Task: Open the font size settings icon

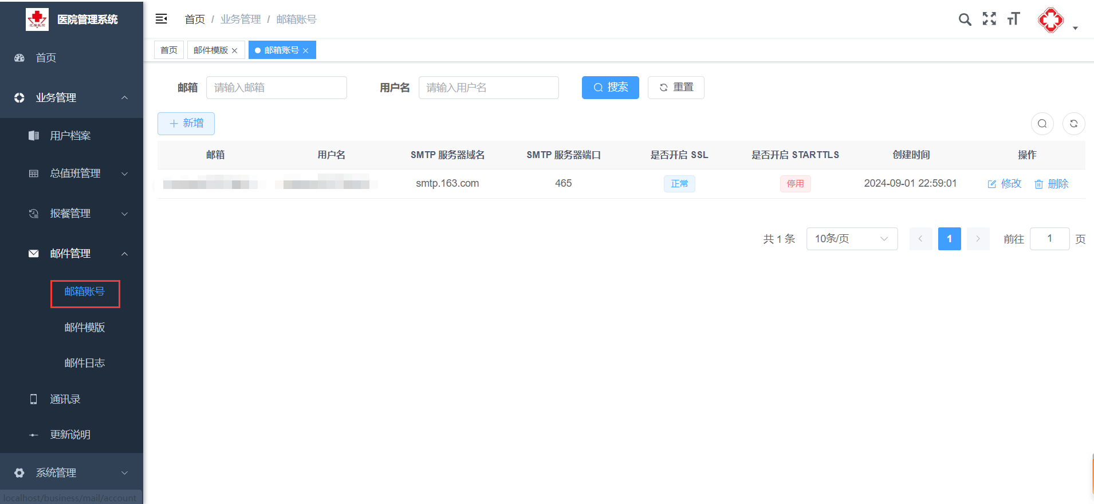Action: pos(1013,19)
